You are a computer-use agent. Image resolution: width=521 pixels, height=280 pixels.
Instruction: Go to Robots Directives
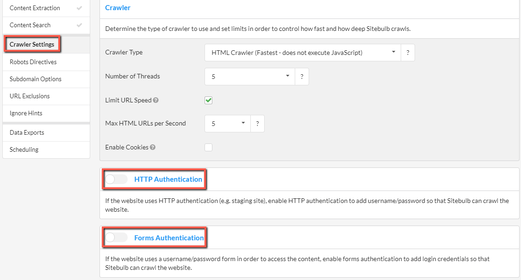[46, 62]
